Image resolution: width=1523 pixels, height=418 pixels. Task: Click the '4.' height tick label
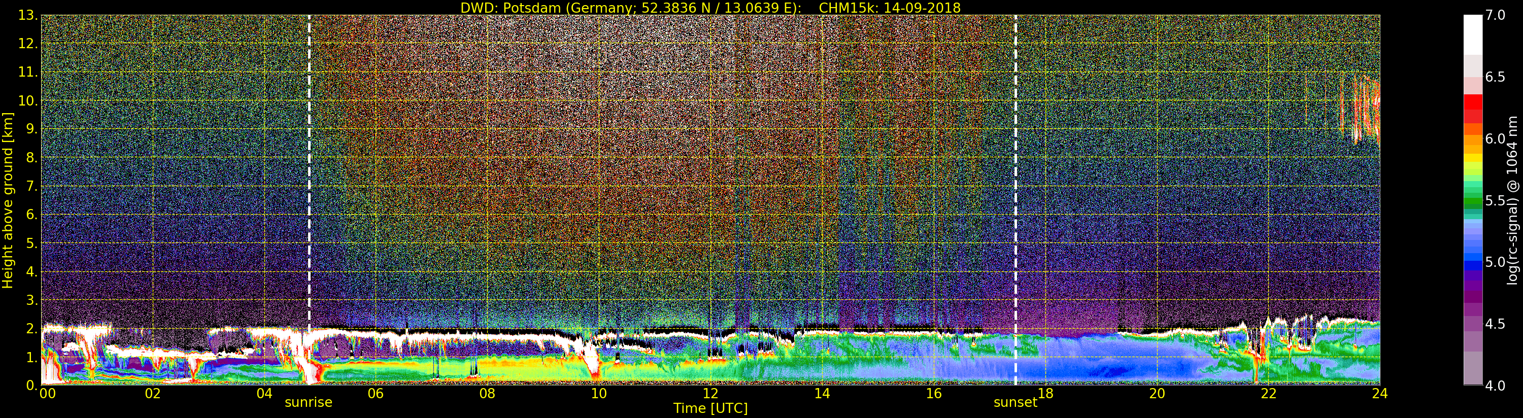(32, 271)
